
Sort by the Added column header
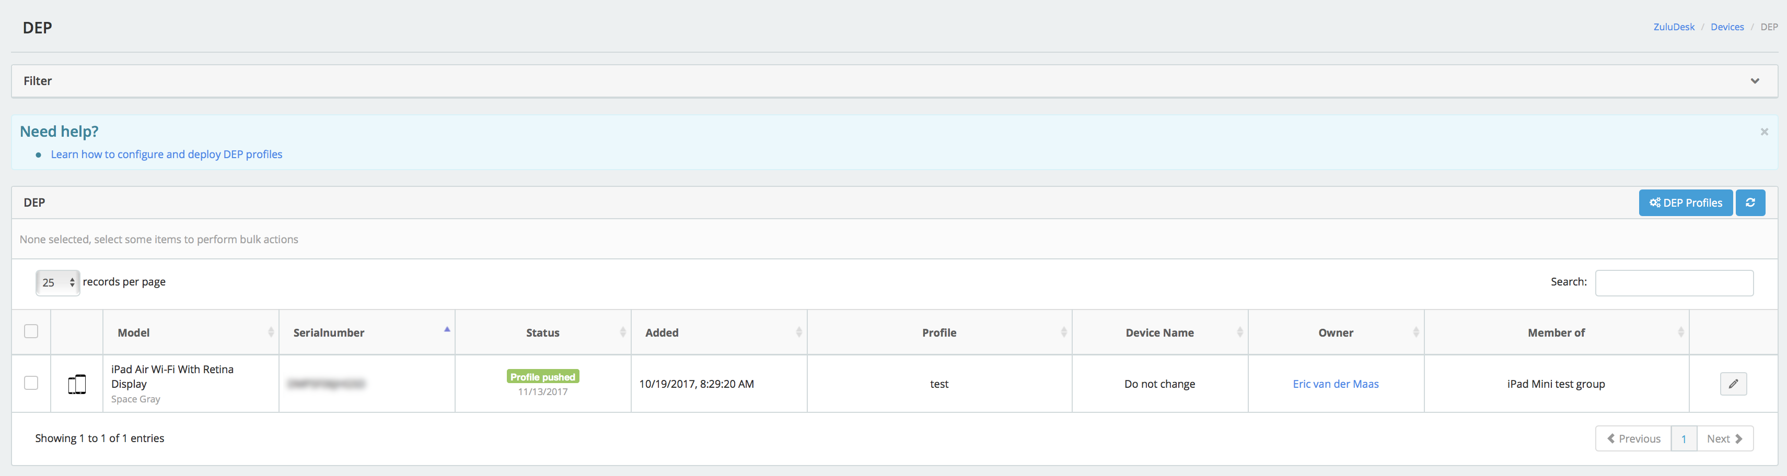pos(720,332)
